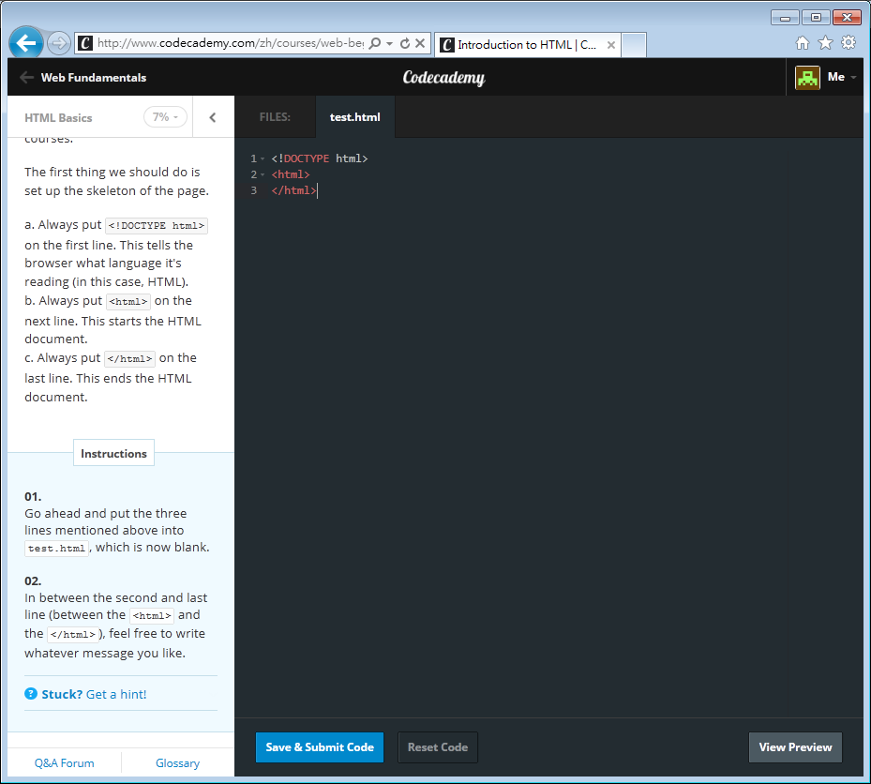This screenshot has width=871, height=784.
Task: Open a new blank browser tab
Action: tap(633, 45)
